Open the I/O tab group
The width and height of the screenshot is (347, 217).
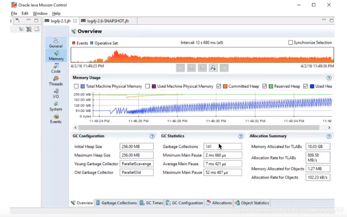(x=56, y=94)
